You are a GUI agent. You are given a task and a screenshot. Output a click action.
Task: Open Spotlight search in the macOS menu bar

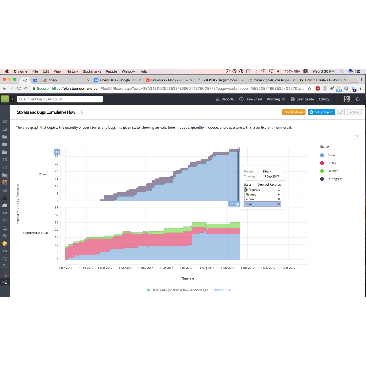[342, 71]
